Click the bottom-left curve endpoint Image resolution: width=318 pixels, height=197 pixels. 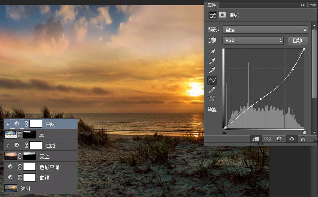(226, 127)
